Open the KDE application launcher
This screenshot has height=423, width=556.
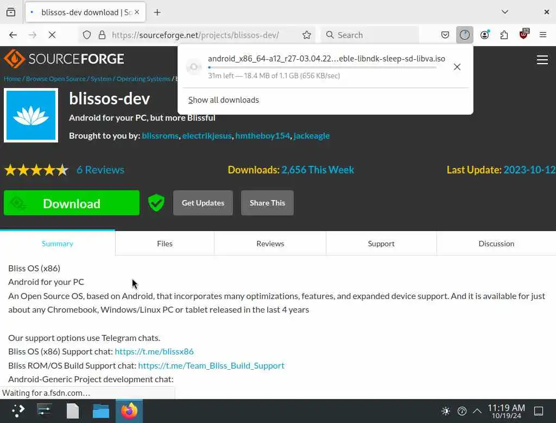tap(18, 411)
